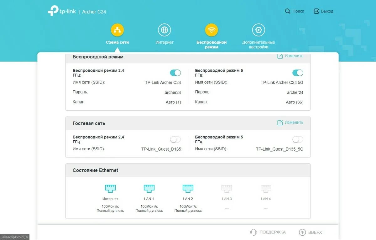The image size is (376, 240).
Task: Click the ВВЕРХ link
Action: (315, 232)
